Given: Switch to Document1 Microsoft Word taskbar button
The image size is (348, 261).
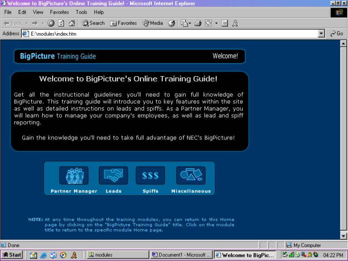Looking at the screenshot, I should tap(181, 255).
